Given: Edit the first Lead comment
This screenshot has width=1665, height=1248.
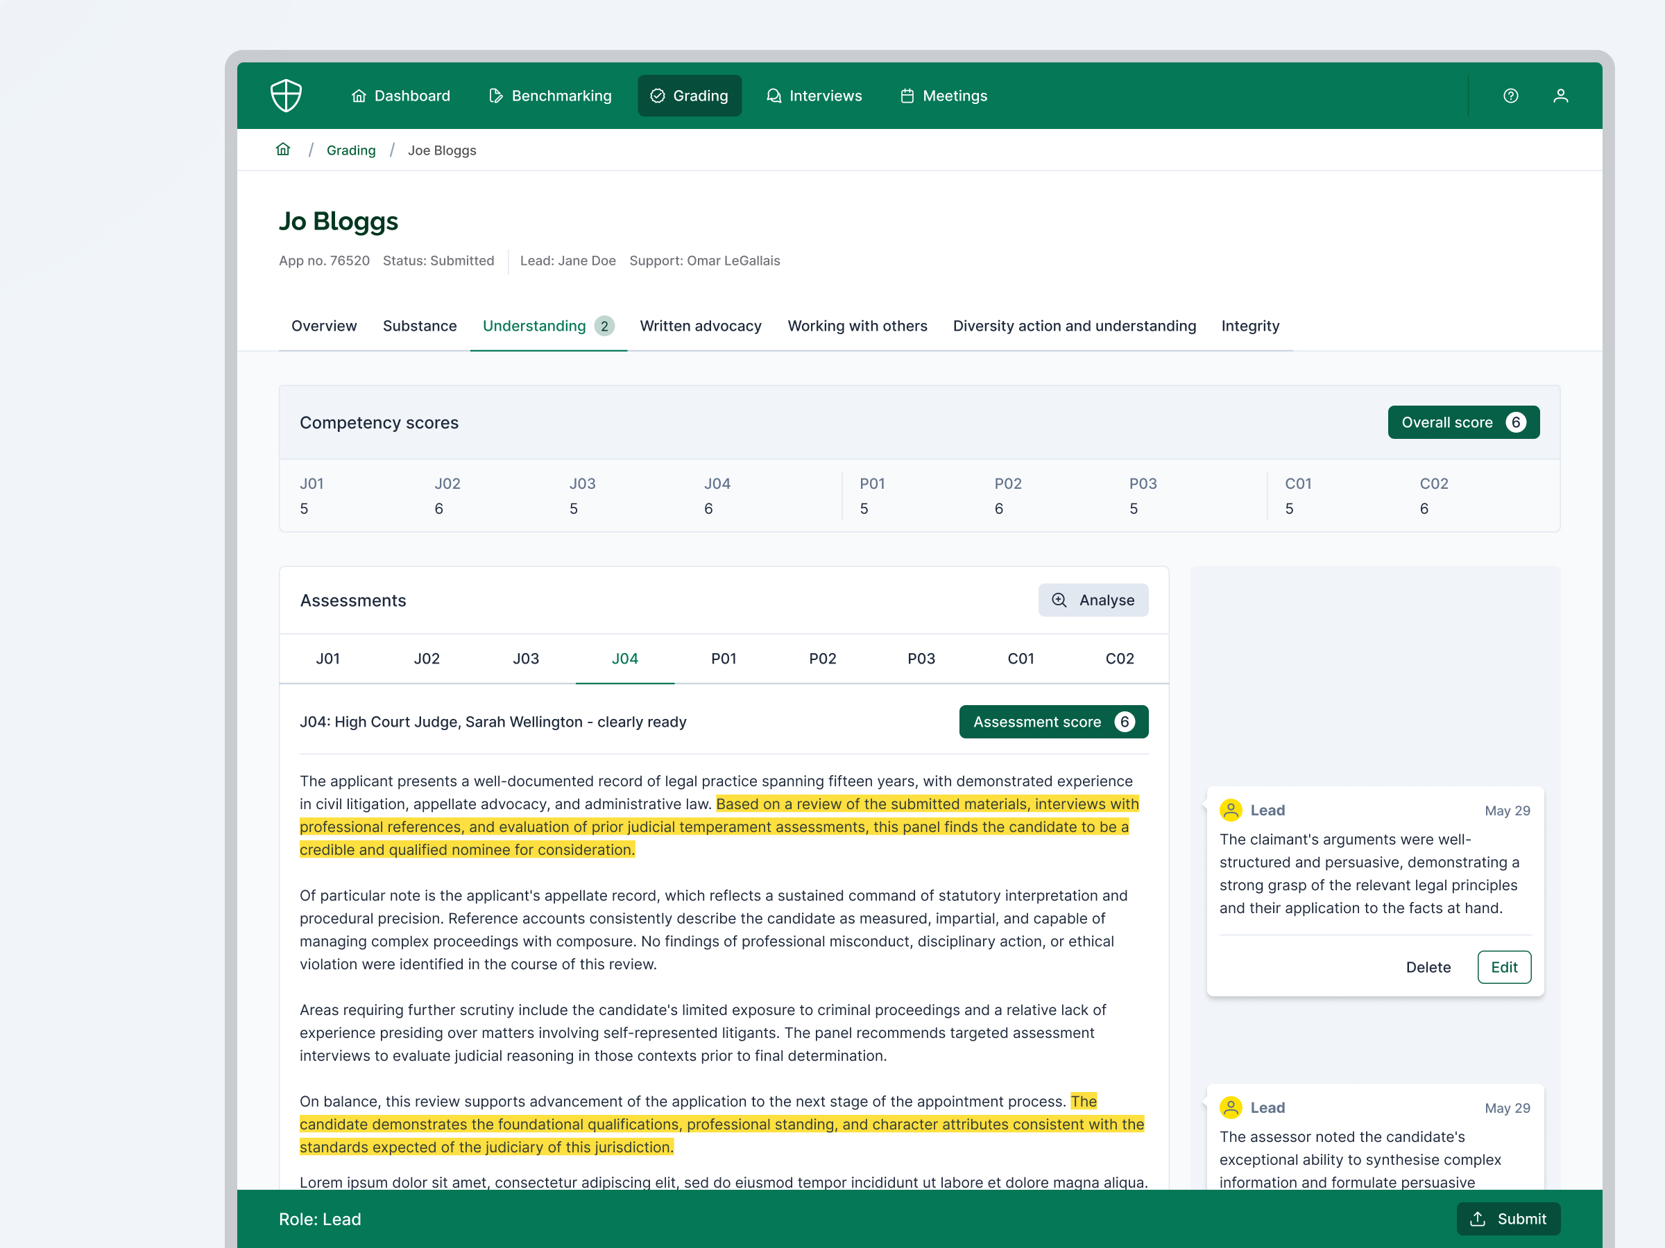Looking at the screenshot, I should pyautogui.click(x=1503, y=967).
